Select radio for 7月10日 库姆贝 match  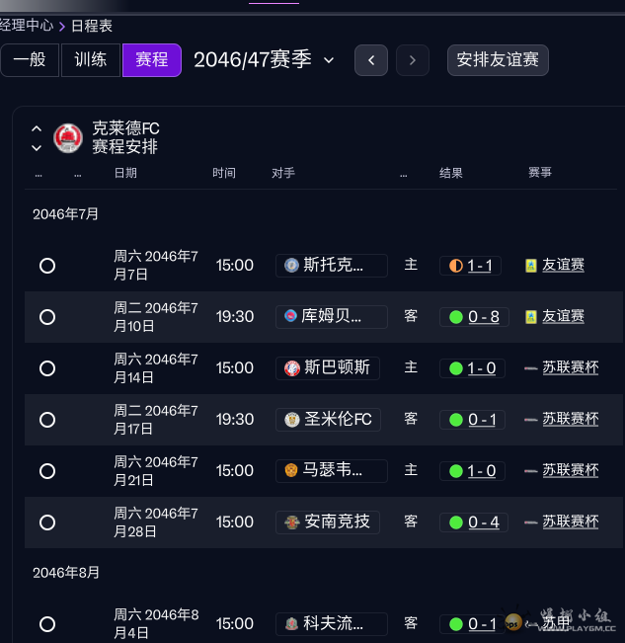(47, 317)
